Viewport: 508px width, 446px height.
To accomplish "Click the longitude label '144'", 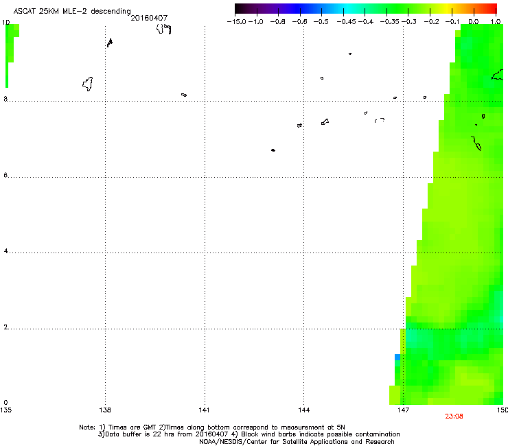I will point(304,410).
